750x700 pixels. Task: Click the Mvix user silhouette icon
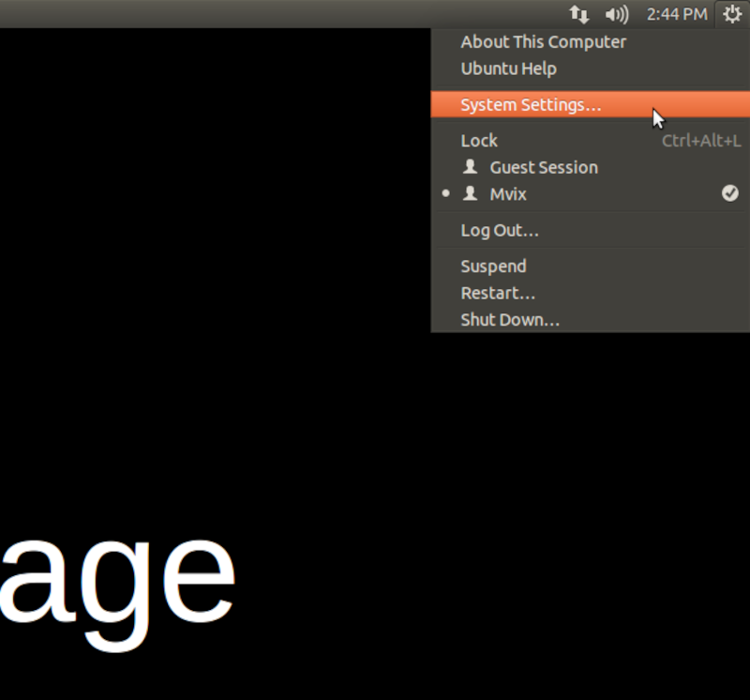(x=471, y=193)
